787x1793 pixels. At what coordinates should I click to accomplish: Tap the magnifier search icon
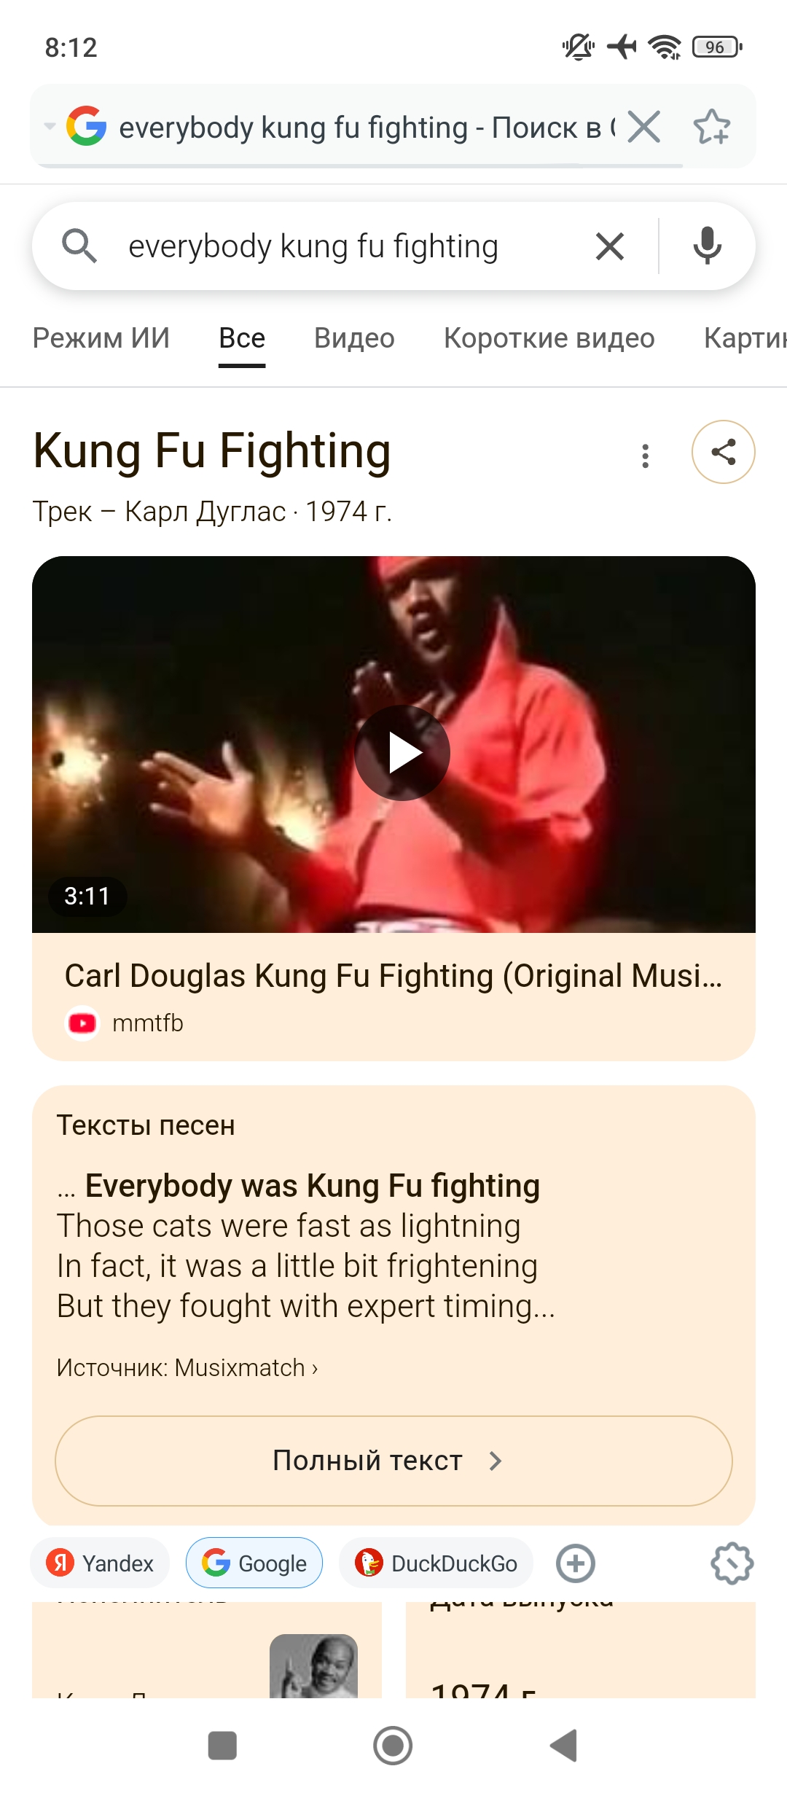(x=79, y=246)
